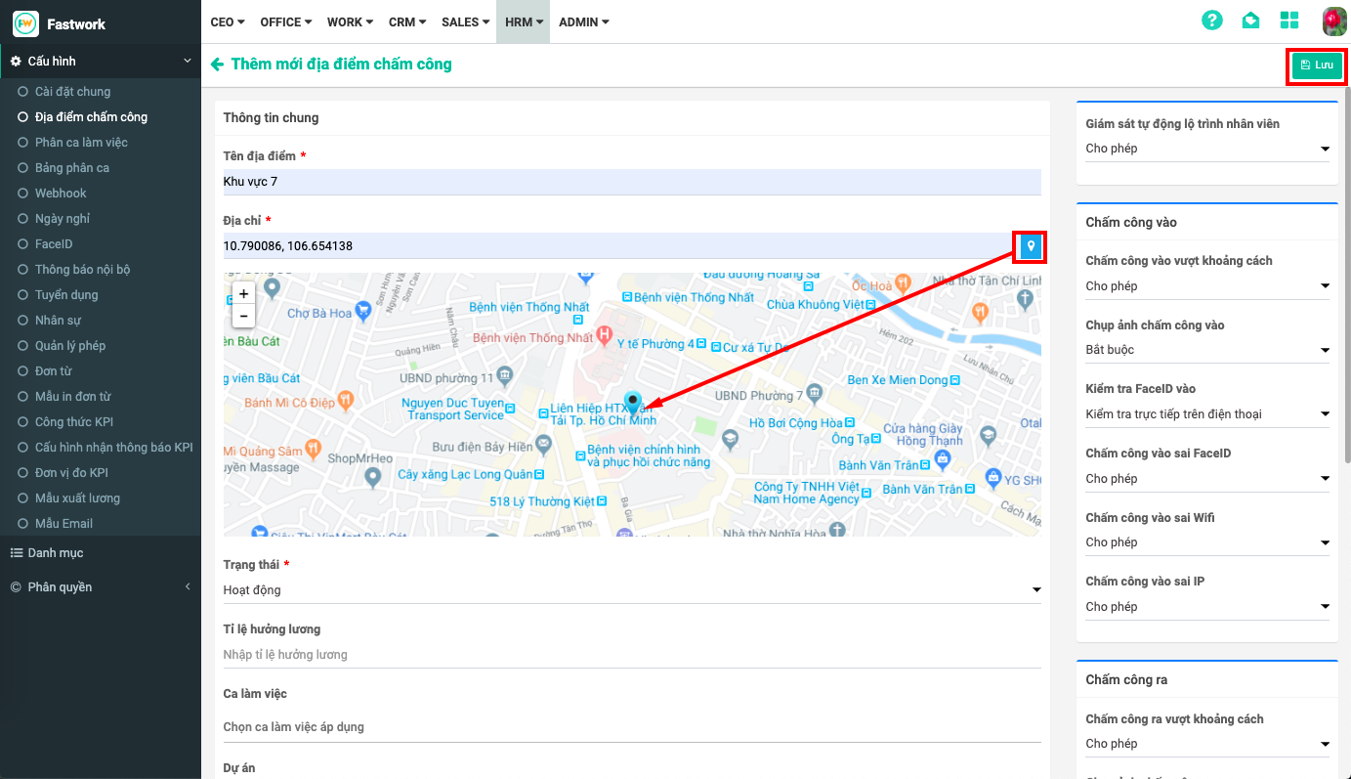Open Mẫu xuất lương in sidebar
The width and height of the screenshot is (1351, 779).
tap(77, 498)
